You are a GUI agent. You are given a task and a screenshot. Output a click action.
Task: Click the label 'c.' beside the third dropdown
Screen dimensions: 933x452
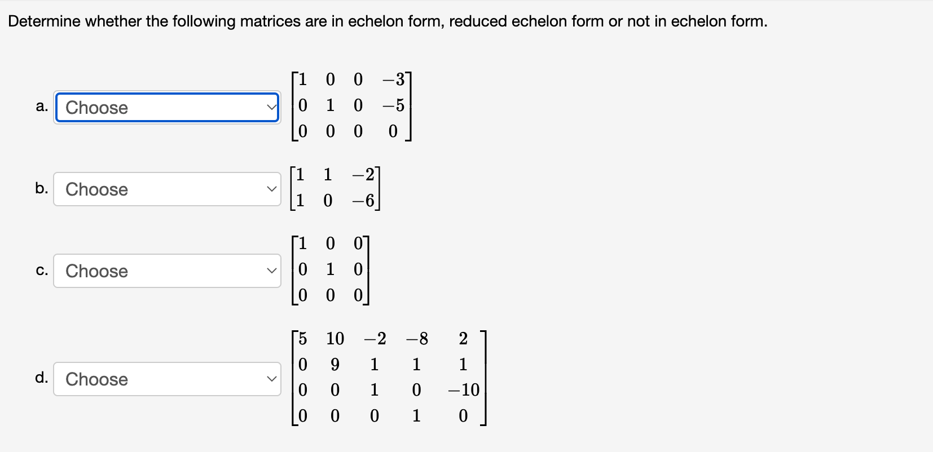[x=41, y=271]
